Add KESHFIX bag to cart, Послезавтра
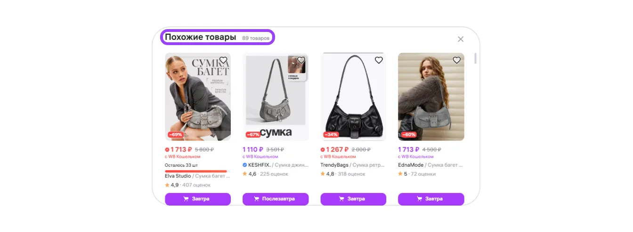The height and width of the screenshot is (232, 633). pos(276,199)
